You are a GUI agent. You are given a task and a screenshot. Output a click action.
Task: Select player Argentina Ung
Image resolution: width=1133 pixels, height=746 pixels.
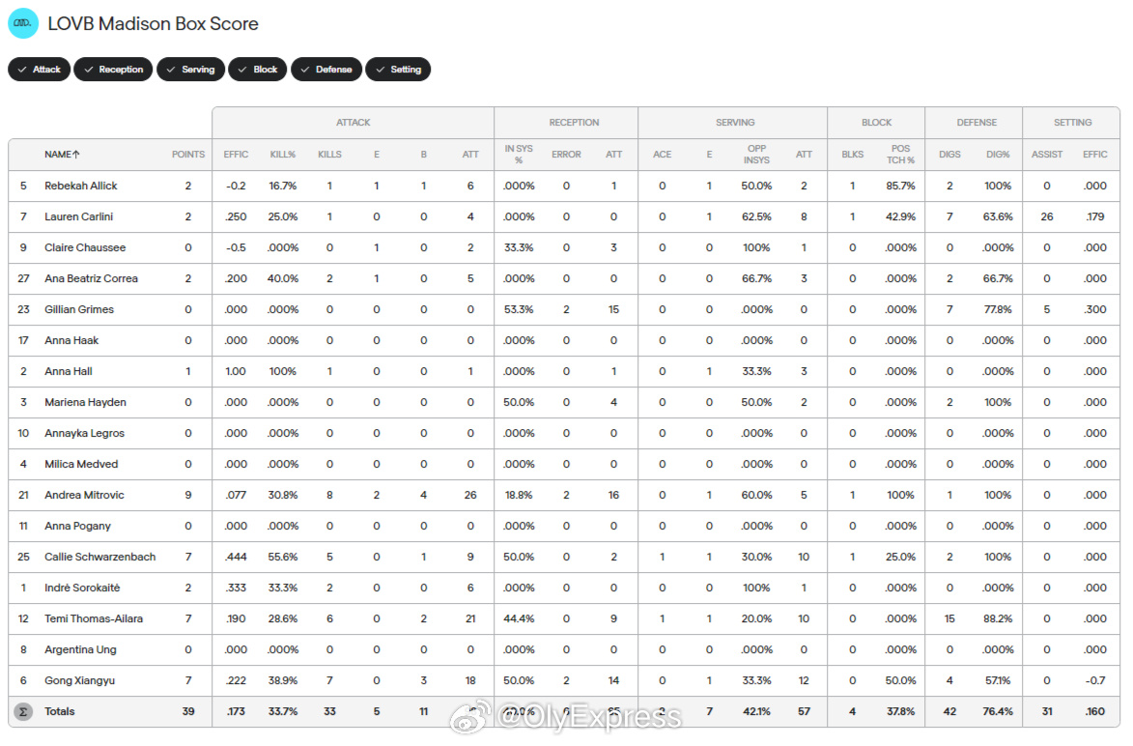(x=80, y=650)
